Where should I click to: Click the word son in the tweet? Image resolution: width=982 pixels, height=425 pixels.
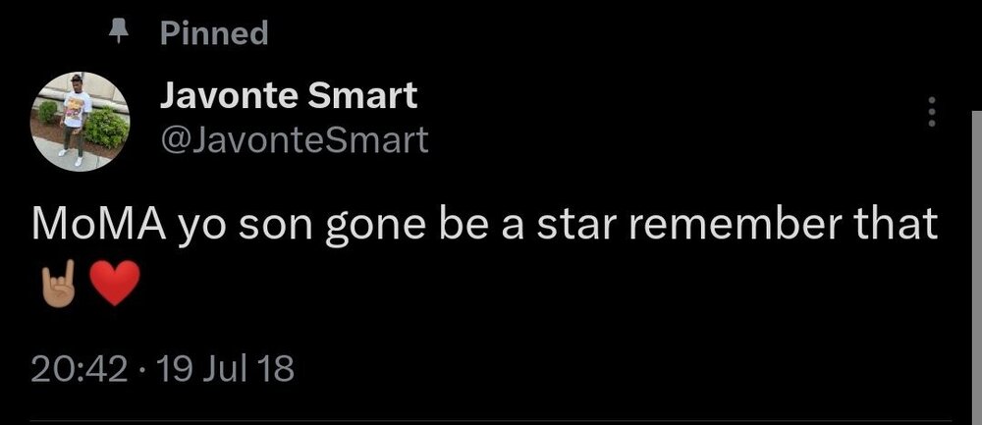[269, 226]
